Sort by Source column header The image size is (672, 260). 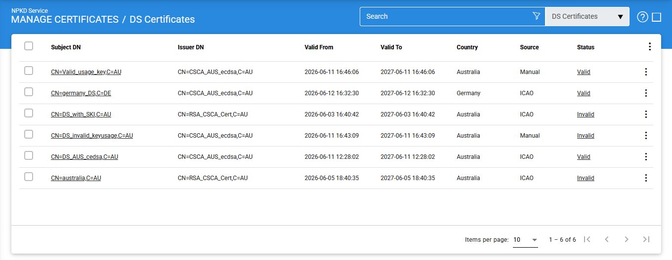coord(529,47)
